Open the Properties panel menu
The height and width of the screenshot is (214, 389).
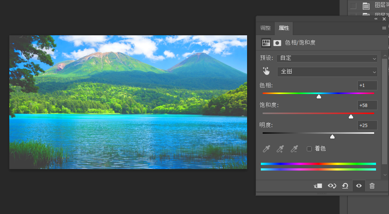click(384, 28)
